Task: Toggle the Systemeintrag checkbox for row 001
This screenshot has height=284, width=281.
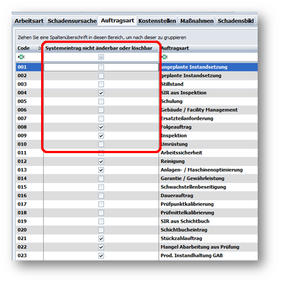Action: coord(101,67)
